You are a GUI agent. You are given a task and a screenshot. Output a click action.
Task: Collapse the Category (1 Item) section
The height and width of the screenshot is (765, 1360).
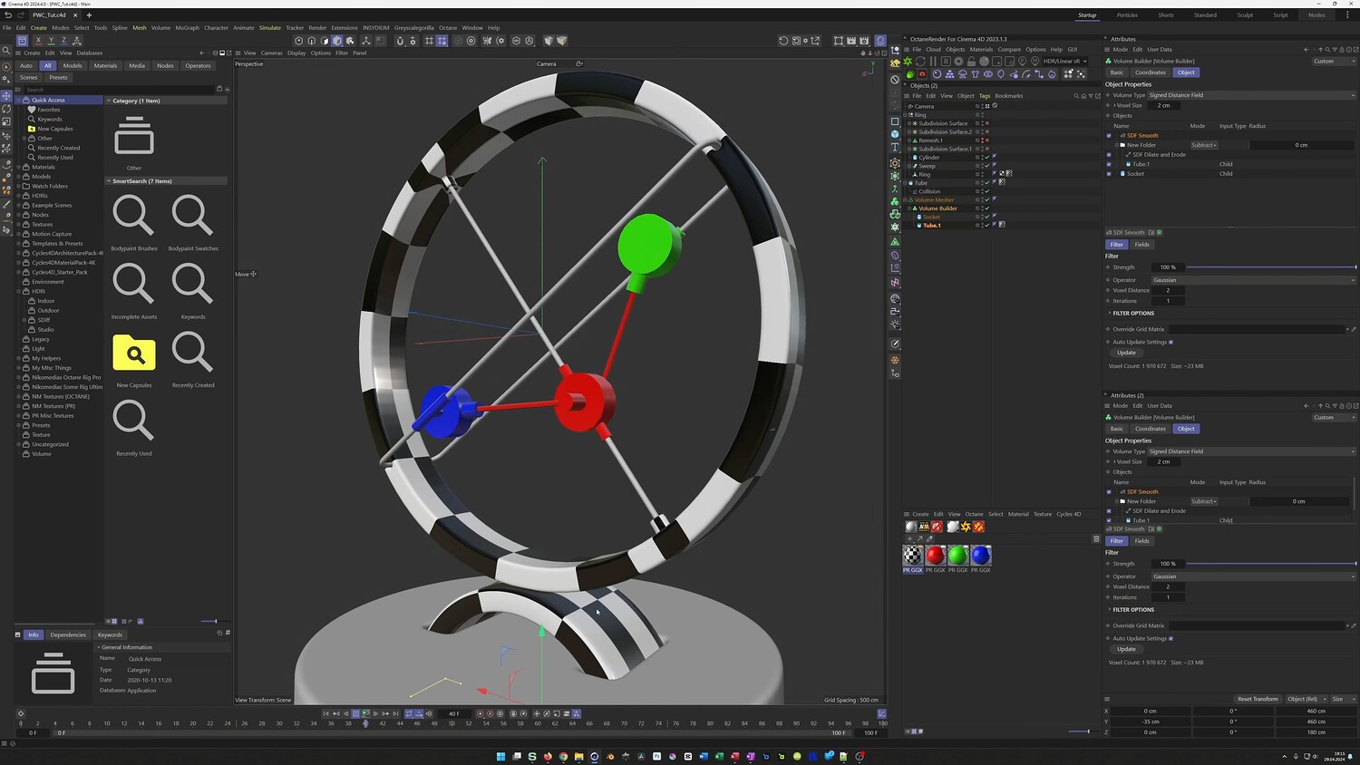coord(109,101)
